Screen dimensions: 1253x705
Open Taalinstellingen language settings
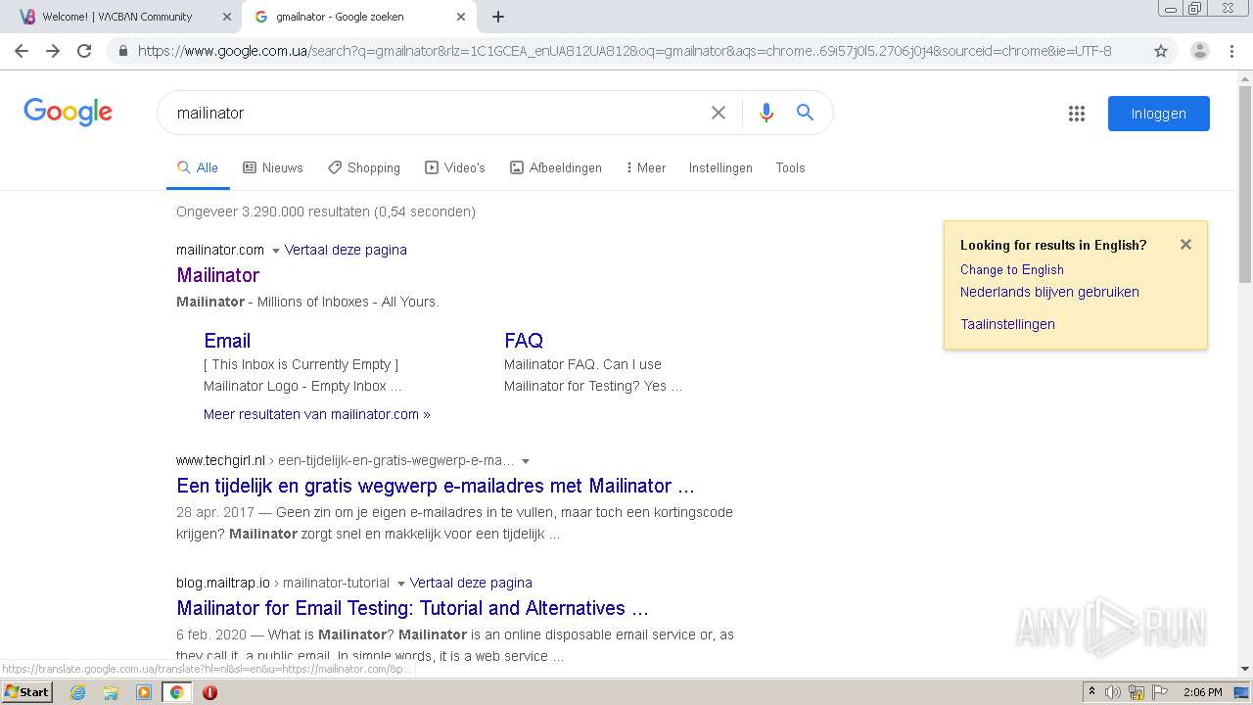(x=1007, y=324)
